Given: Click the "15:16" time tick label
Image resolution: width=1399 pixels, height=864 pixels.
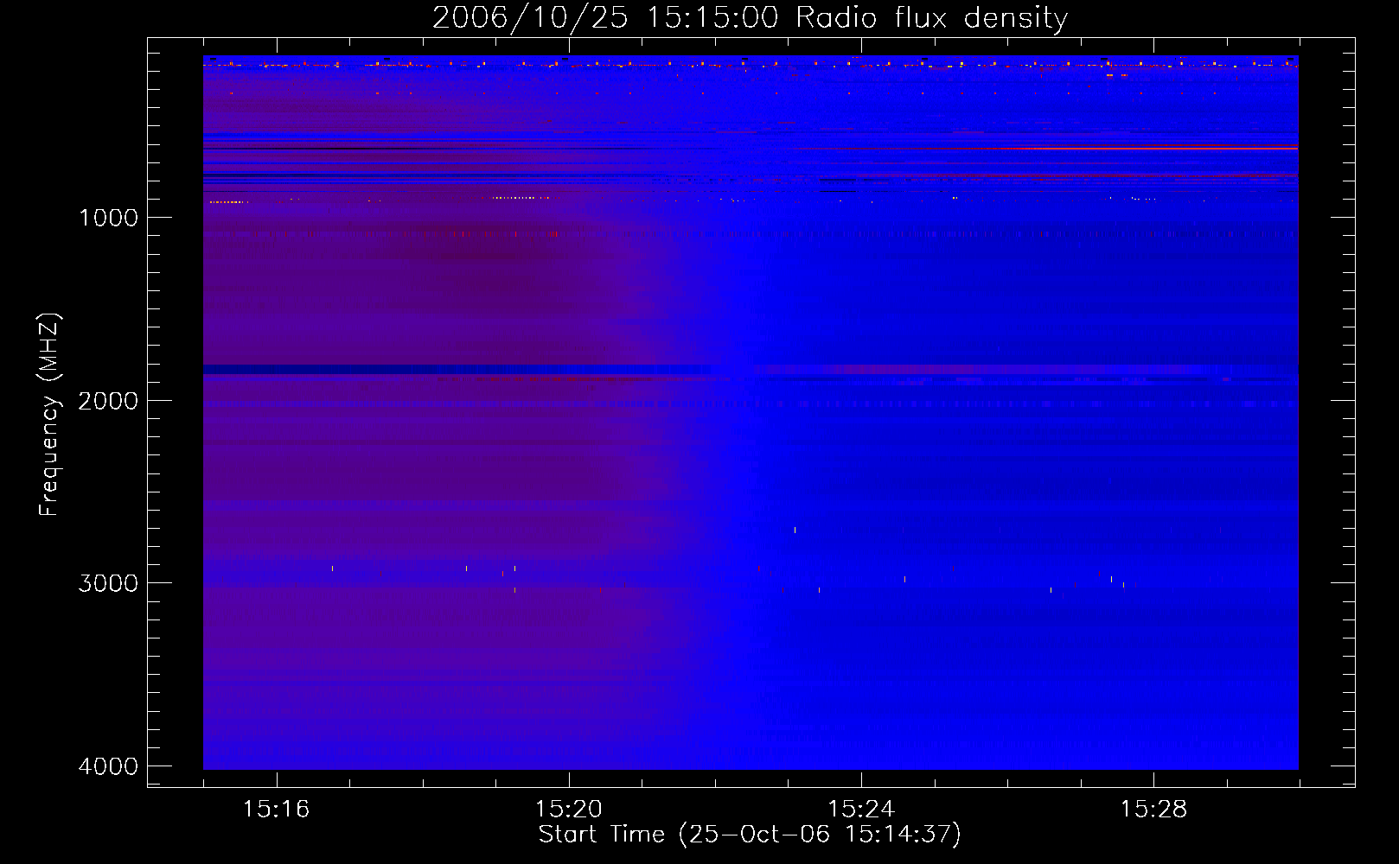Looking at the screenshot, I should [276, 810].
